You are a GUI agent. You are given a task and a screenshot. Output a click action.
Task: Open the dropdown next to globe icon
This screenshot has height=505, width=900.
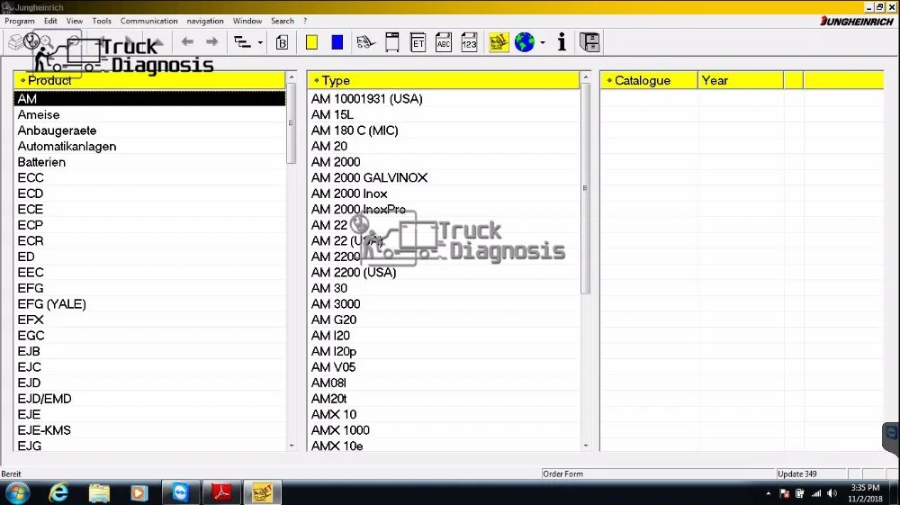click(543, 42)
